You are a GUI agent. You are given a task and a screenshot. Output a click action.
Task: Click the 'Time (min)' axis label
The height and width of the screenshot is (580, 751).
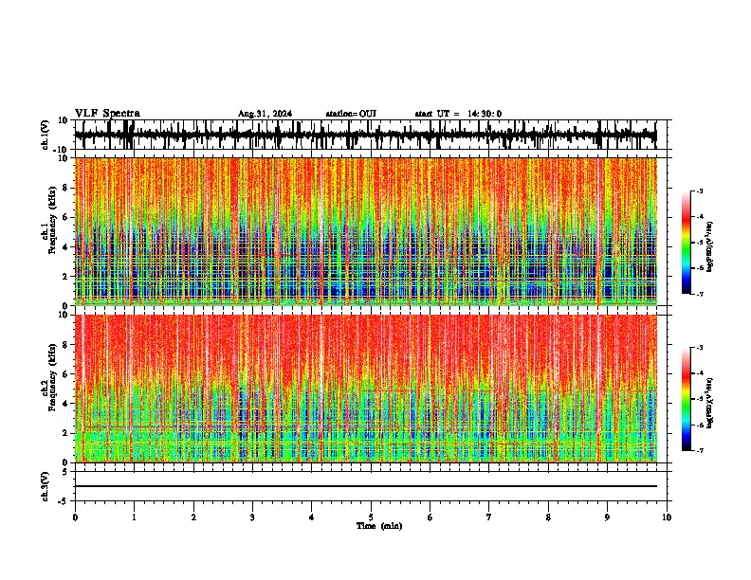(x=379, y=526)
